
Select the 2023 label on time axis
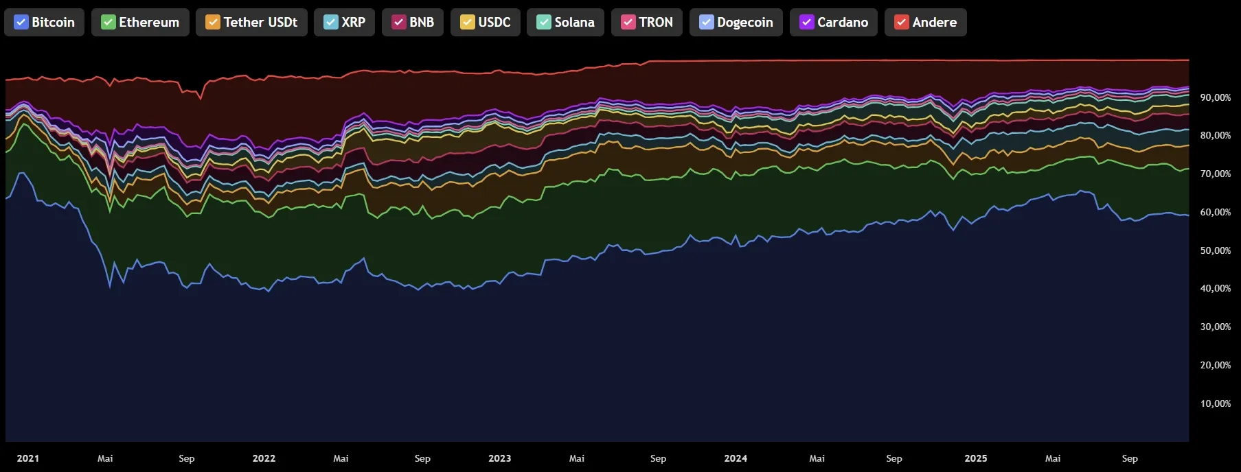click(499, 458)
